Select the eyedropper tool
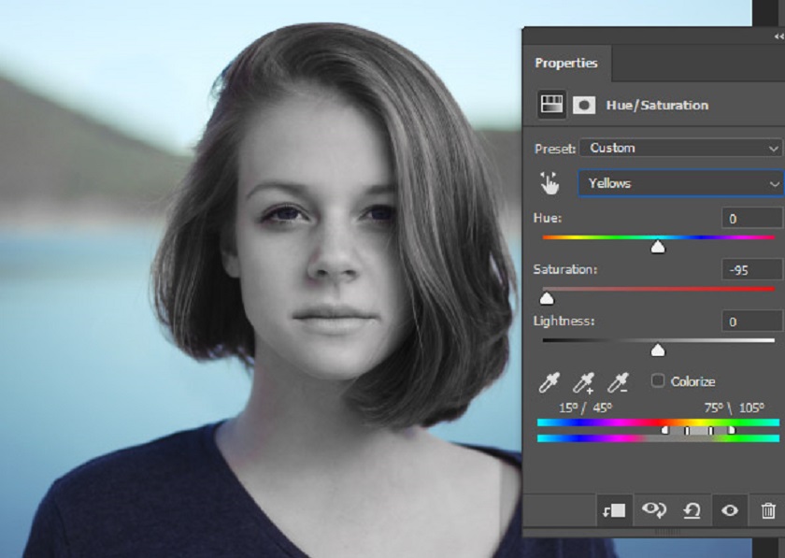Viewport: 785px width, 558px height. (x=549, y=382)
